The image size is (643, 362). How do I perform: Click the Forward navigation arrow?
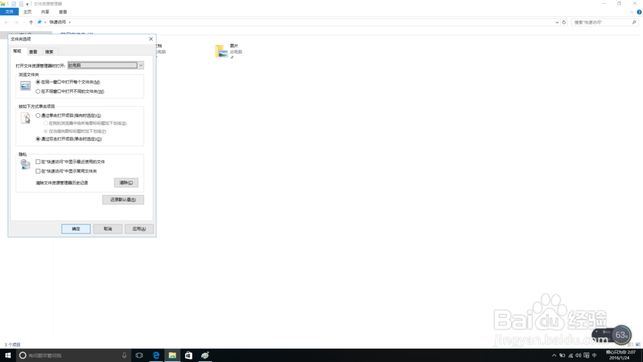[16, 22]
